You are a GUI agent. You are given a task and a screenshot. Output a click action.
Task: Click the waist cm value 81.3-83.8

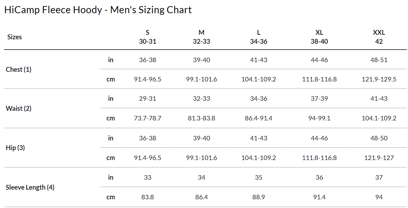[x=201, y=118]
